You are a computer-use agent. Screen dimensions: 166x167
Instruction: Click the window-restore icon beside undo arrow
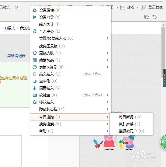click(x=147, y=17)
